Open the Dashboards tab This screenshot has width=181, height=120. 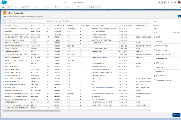(69, 7)
